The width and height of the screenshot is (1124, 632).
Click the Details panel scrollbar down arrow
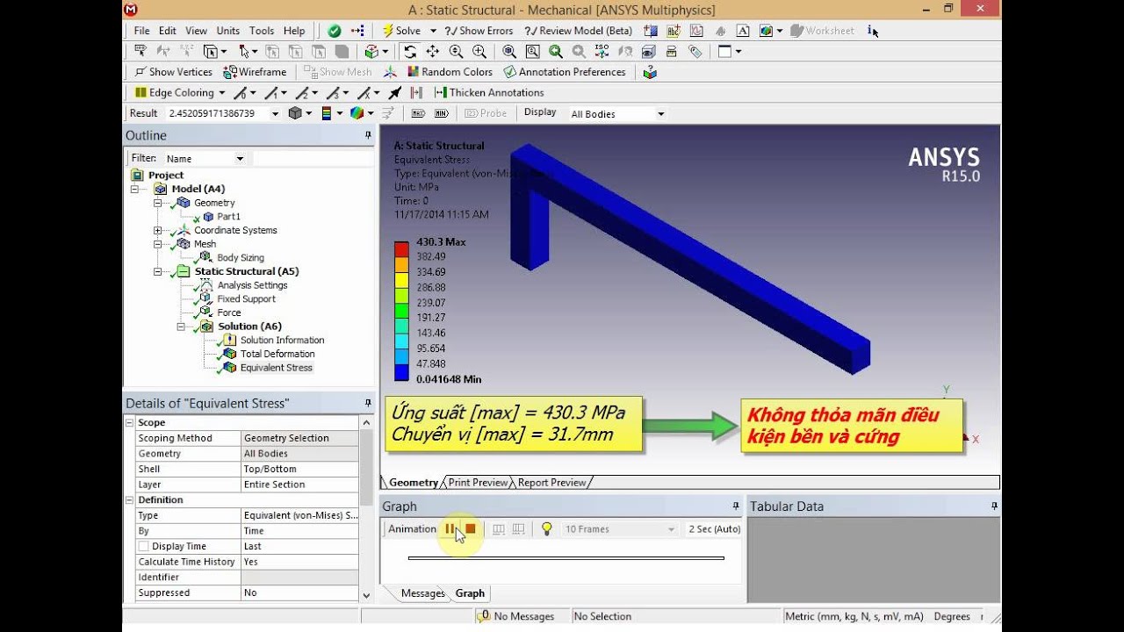coord(367,595)
